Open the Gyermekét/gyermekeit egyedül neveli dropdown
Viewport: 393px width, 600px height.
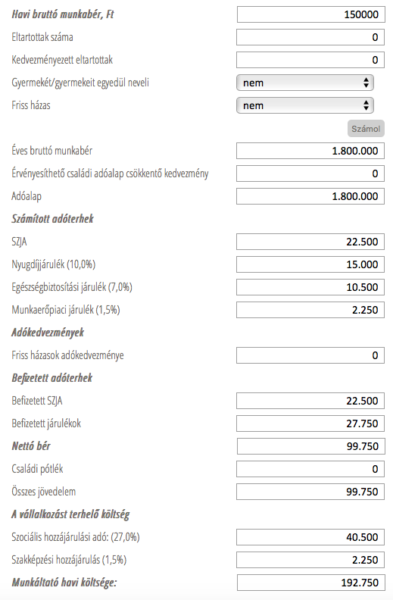(x=304, y=83)
